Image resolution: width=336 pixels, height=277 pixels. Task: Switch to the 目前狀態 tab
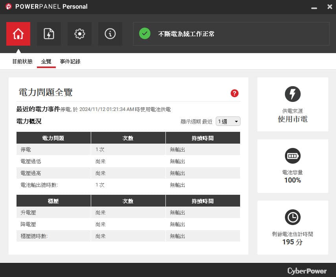pos(22,62)
